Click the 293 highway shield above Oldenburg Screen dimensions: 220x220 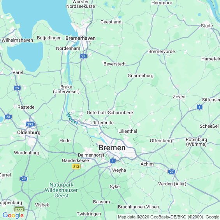30,124
